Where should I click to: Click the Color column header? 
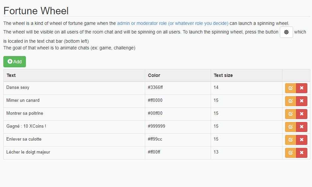coord(154,75)
